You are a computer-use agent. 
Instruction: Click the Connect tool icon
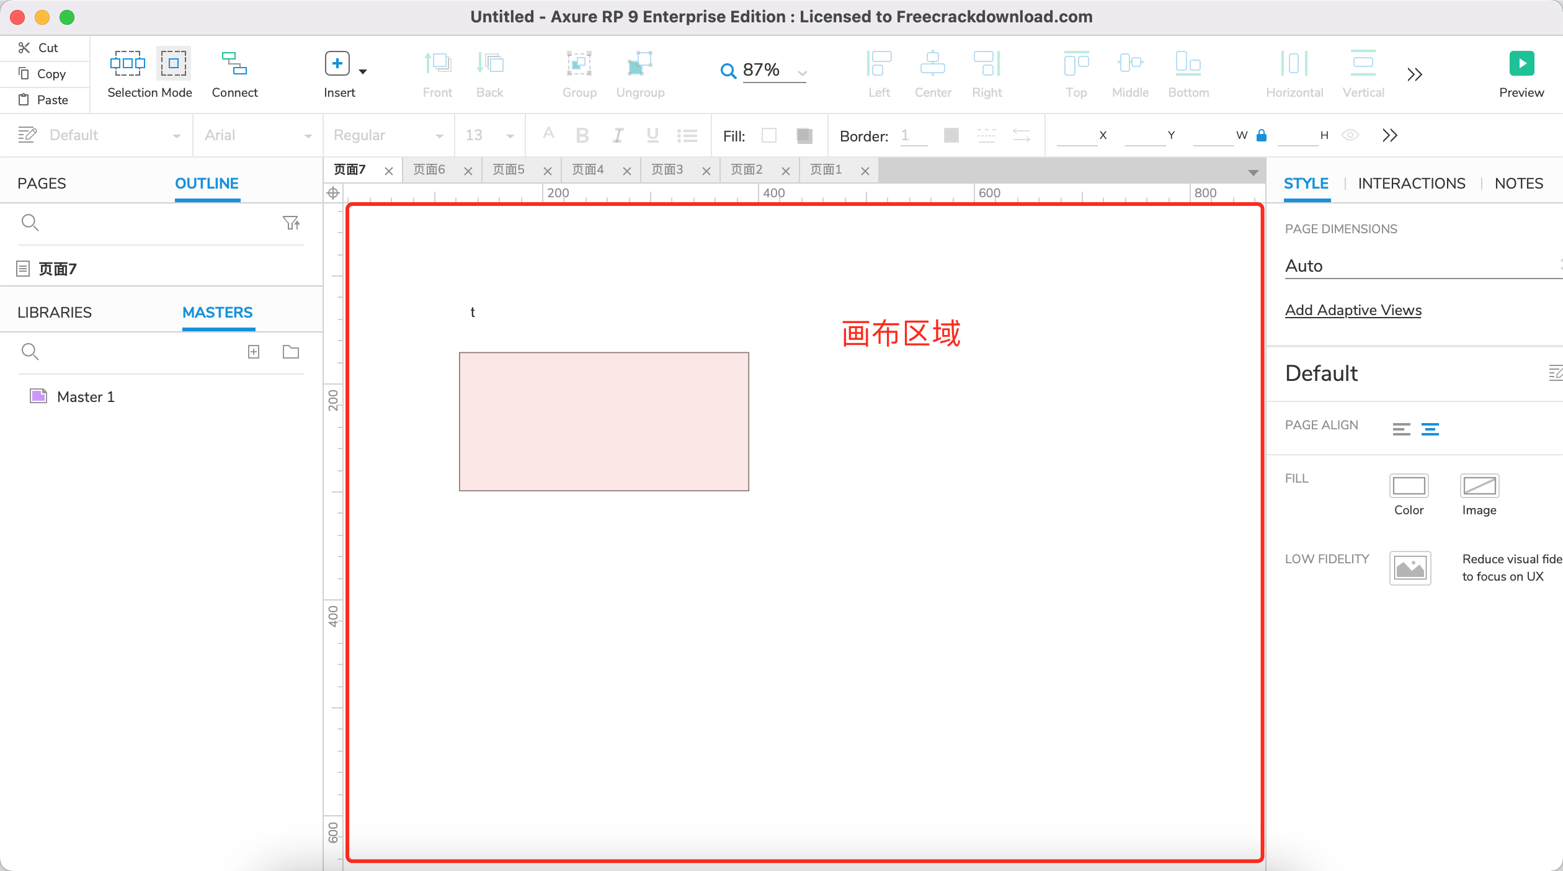coord(234,64)
